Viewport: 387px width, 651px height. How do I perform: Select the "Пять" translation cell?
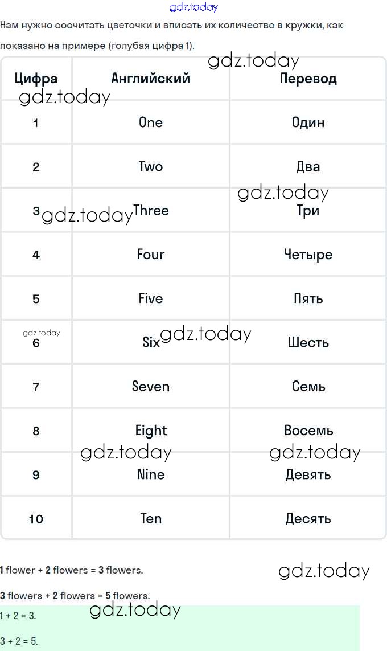(308, 298)
